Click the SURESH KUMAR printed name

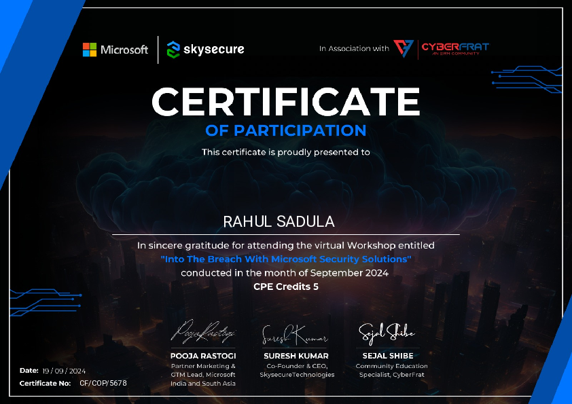pos(296,356)
